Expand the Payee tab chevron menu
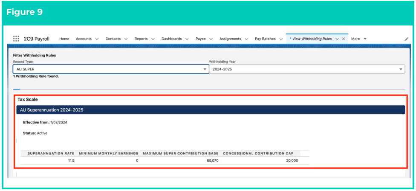The image size is (416, 191). (211, 39)
